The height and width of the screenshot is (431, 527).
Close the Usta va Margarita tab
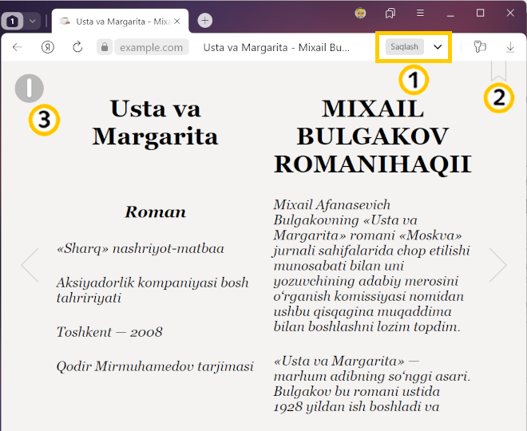tap(178, 21)
